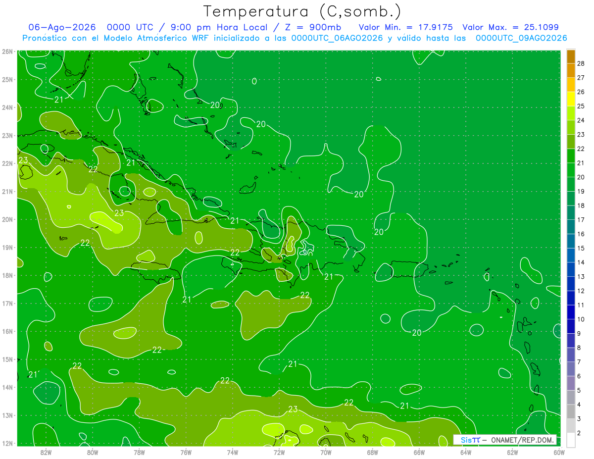Select 'Valor Min. = 17.9175' text
Image resolution: width=594 pixels, height=459 pixels.
[405, 28]
